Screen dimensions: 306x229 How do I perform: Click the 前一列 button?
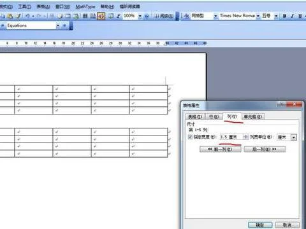click(221, 149)
